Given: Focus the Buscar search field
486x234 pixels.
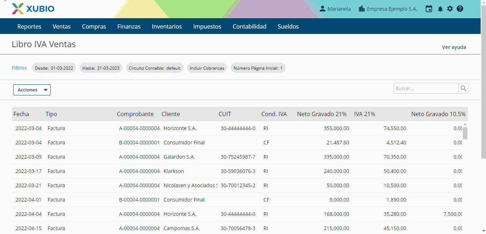Looking at the screenshot, I should tap(426, 88).
